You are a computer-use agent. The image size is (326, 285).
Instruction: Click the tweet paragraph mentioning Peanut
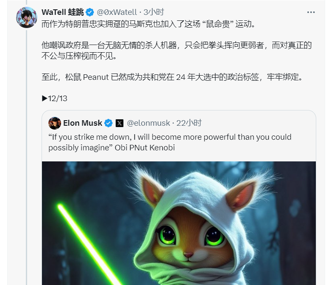[172, 77]
